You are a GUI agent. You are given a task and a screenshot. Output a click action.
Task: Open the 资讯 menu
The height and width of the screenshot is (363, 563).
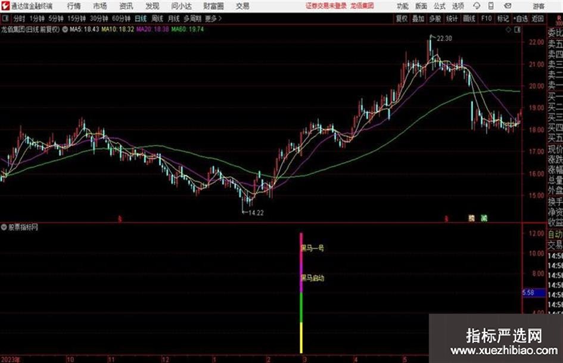click(x=126, y=6)
